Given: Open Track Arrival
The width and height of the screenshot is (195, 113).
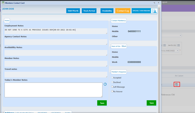Looking at the screenshot, I should [x=89, y=11].
